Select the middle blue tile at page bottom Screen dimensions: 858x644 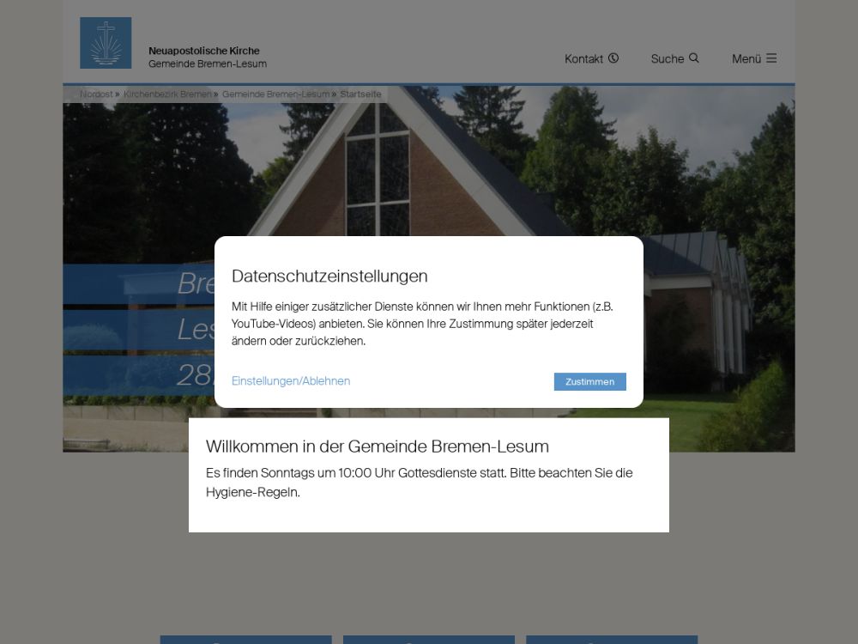click(x=429, y=640)
